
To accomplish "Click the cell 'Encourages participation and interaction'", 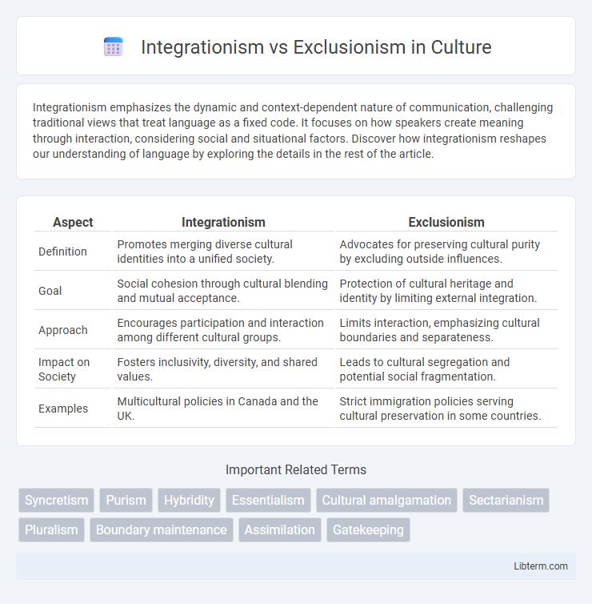I will pos(223,330).
